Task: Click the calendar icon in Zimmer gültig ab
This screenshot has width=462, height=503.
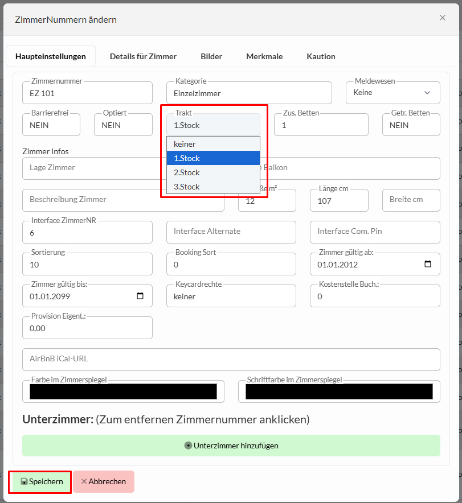Action: click(428, 264)
